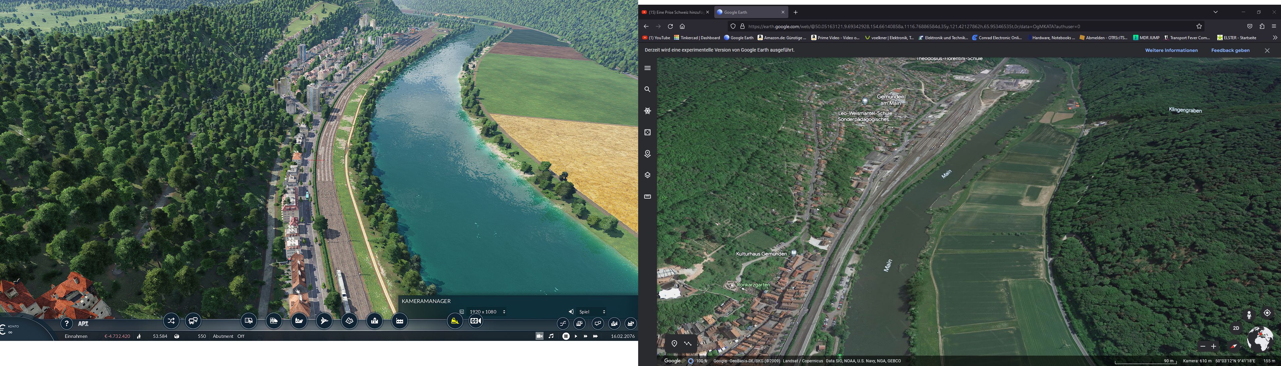
Task: Set game speed to normal play
Action: coord(576,336)
